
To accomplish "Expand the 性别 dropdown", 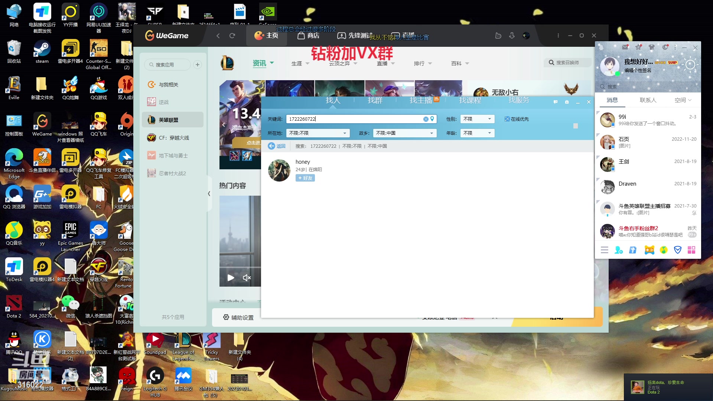I will click(477, 119).
